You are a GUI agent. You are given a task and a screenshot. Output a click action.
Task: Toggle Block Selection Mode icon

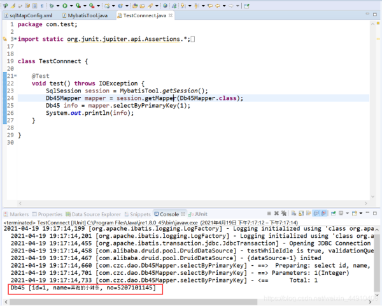tap(35, 6)
